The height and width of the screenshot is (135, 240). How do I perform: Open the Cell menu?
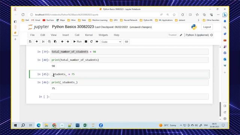[x=77, y=35]
